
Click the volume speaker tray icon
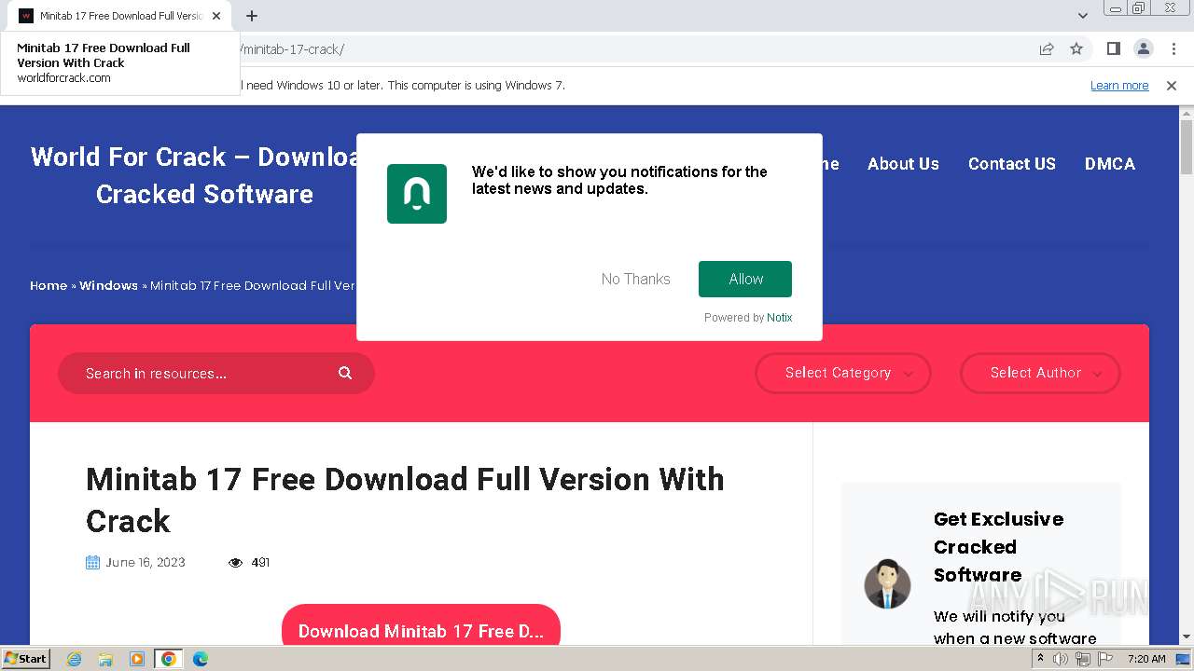click(x=1061, y=659)
